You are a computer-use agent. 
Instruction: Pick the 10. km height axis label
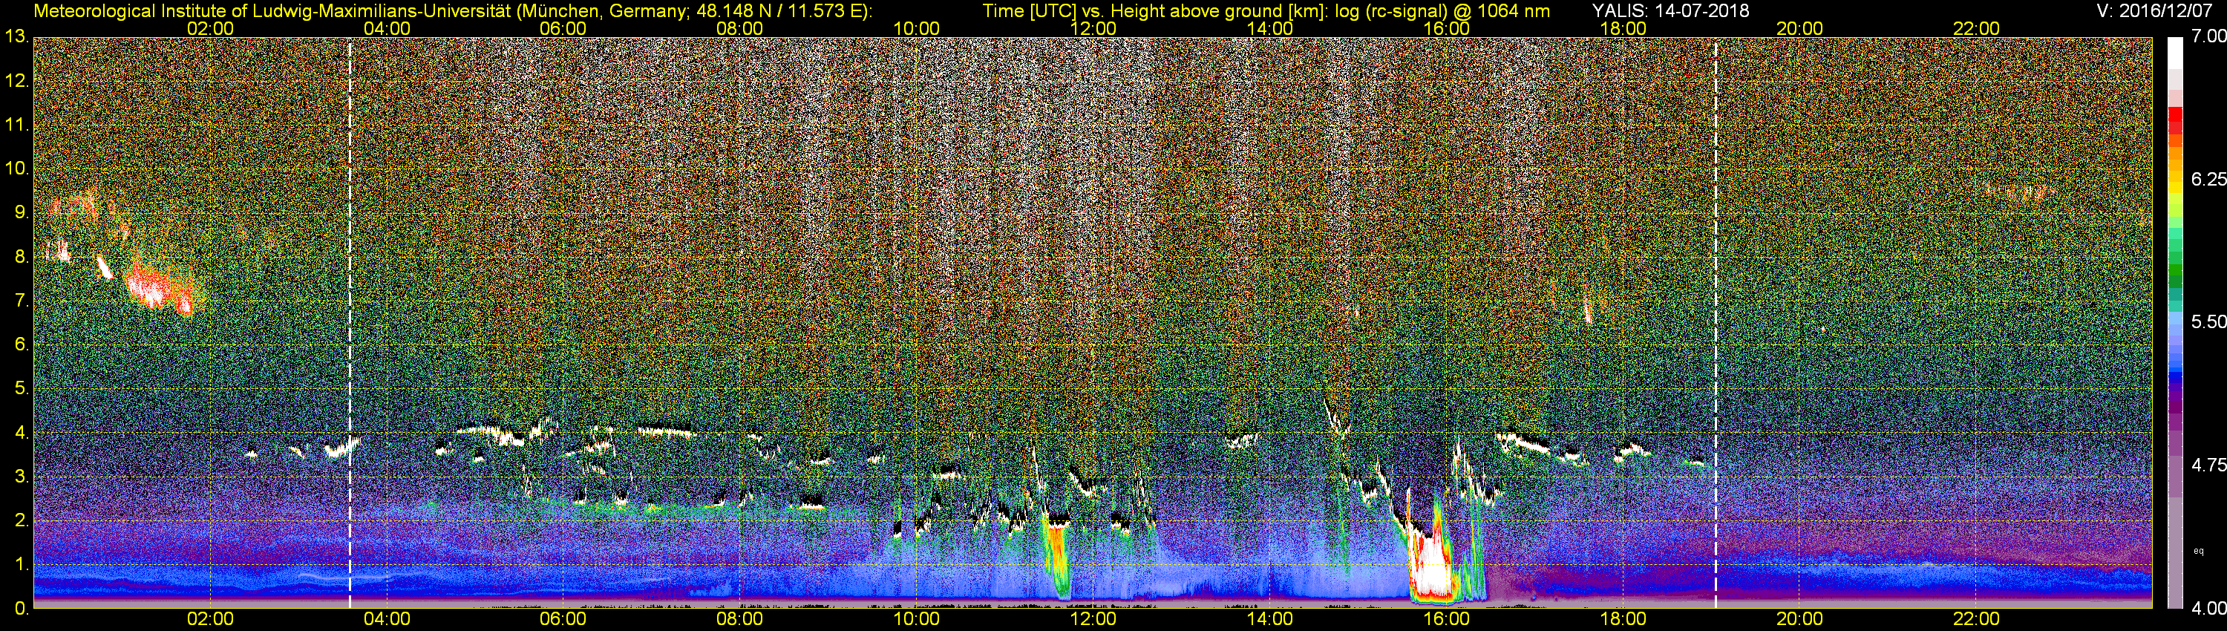(17, 169)
